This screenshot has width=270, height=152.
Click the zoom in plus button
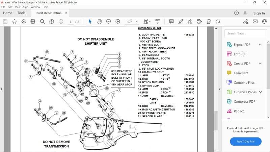[118, 21]
